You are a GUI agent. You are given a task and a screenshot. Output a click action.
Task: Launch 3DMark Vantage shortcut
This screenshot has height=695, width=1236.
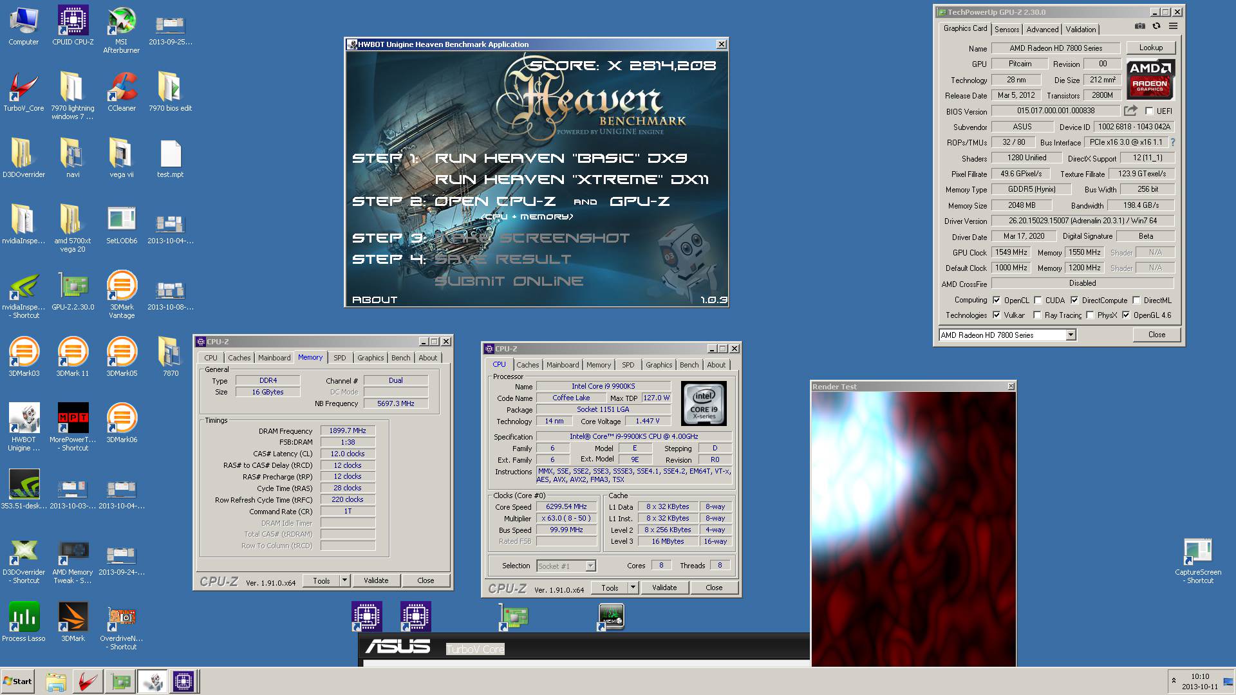(x=122, y=295)
